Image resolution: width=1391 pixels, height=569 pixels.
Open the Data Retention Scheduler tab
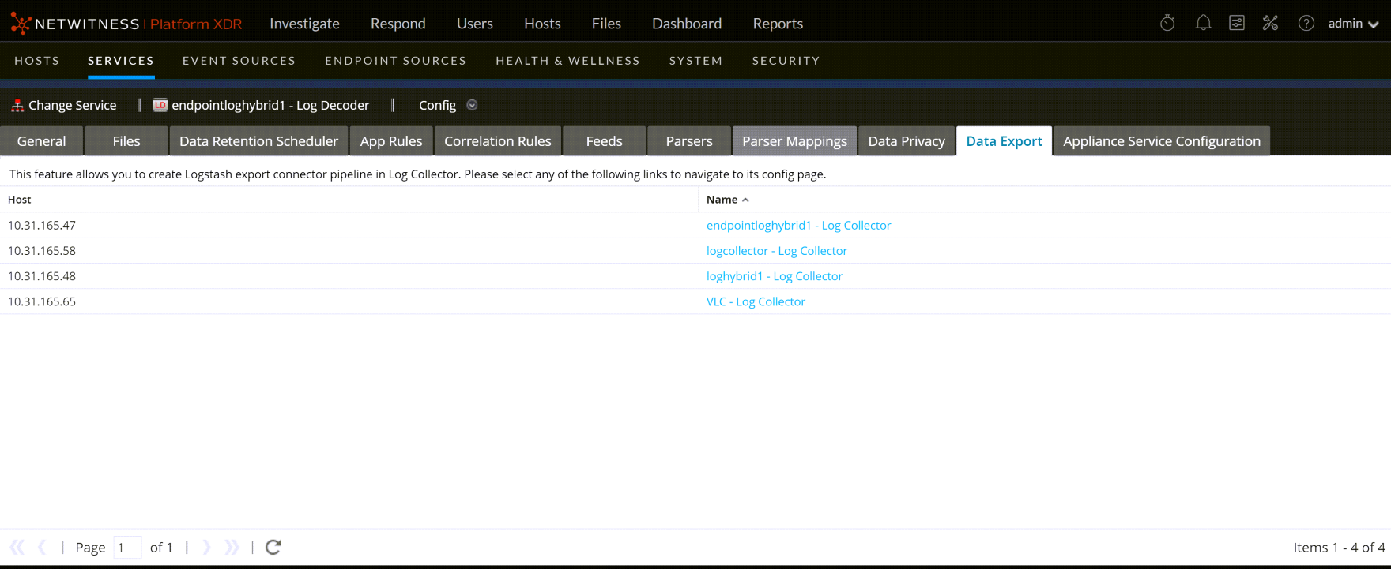[x=258, y=141]
